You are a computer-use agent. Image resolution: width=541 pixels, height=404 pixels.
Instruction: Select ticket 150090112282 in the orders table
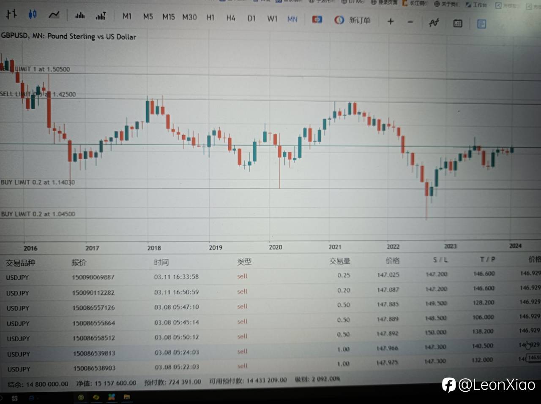click(93, 293)
